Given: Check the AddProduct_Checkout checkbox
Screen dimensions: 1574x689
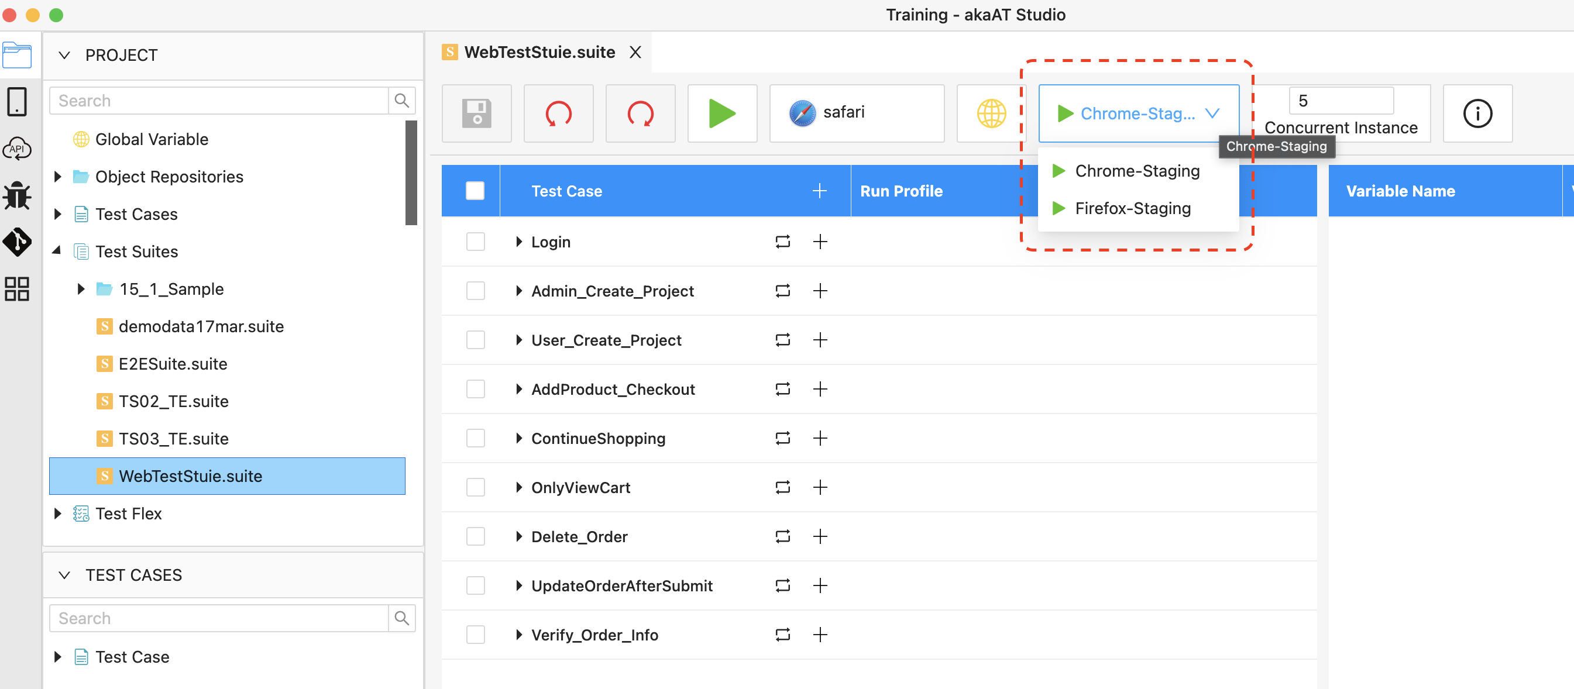Looking at the screenshot, I should point(475,389).
